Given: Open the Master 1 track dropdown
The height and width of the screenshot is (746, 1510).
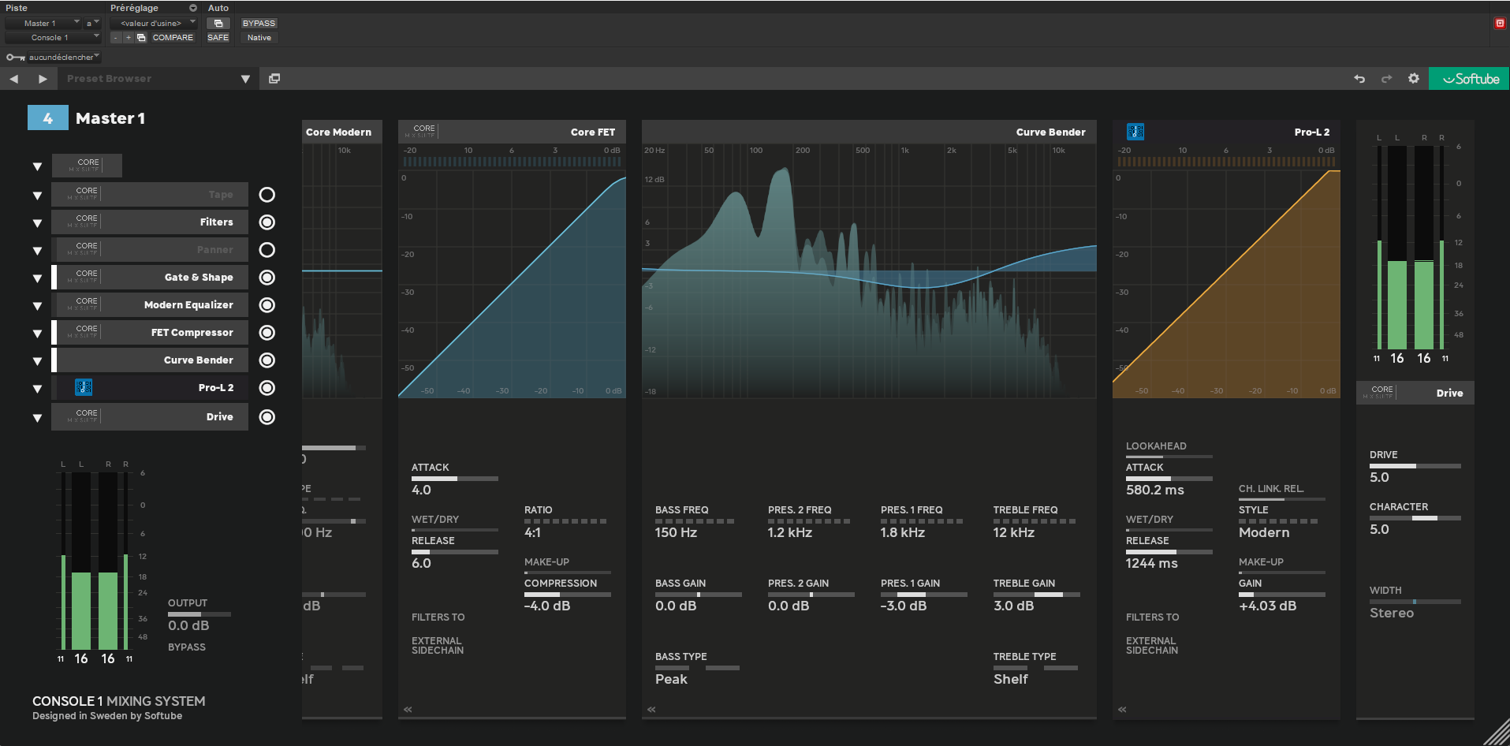Looking at the screenshot, I should coord(43,24).
